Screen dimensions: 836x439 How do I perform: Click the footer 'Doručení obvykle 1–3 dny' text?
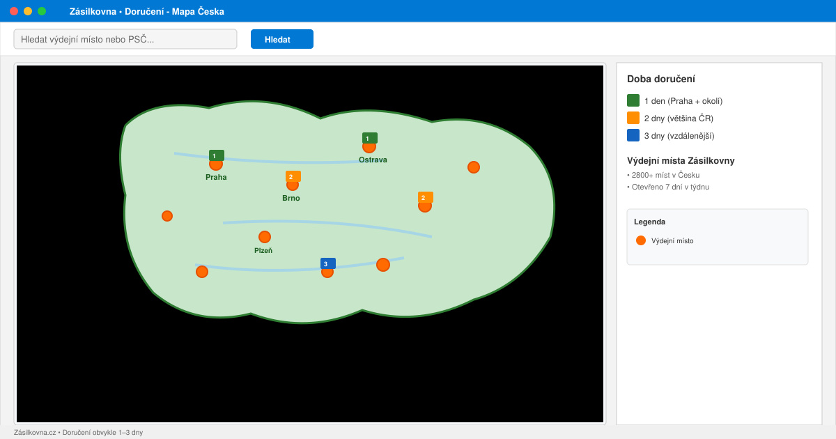[102, 433]
